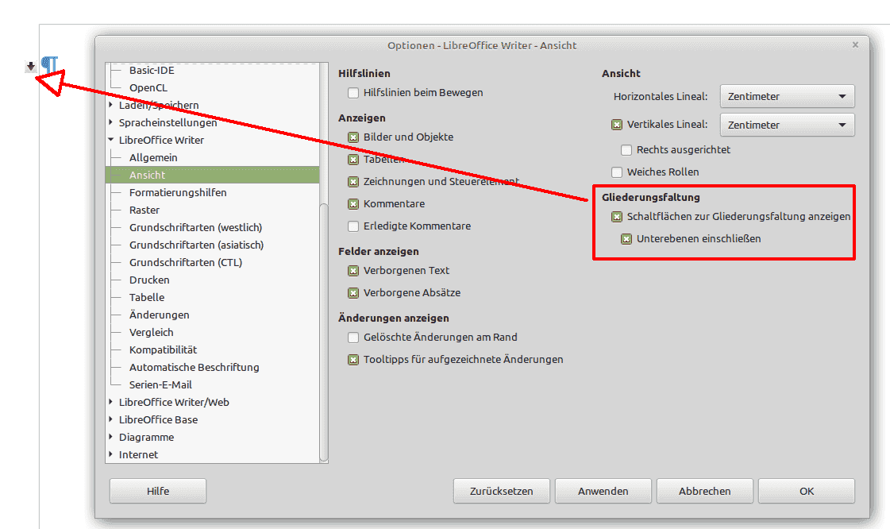The width and height of the screenshot is (890, 529).
Task: Expand the Diagramme tree node
Action: tap(110, 437)
